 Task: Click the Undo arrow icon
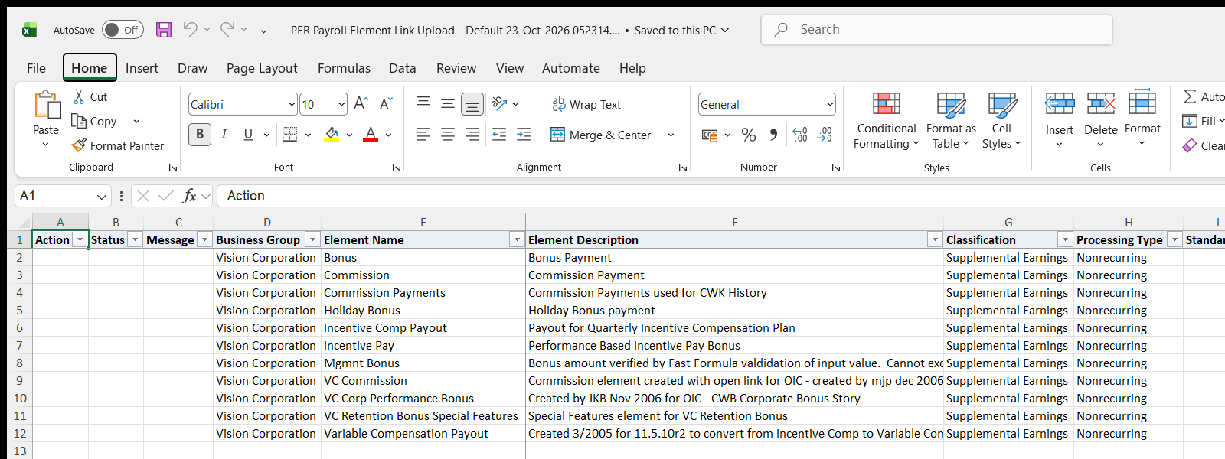tap(191, 30)
